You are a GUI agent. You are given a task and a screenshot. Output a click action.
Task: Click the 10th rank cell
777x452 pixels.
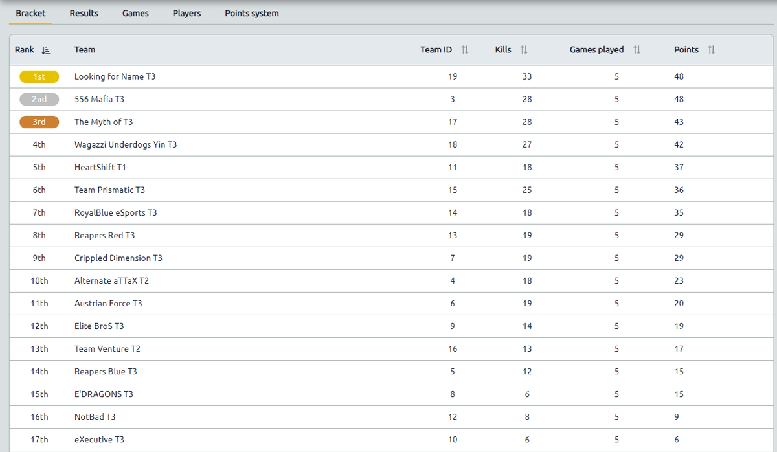point(39,280)
